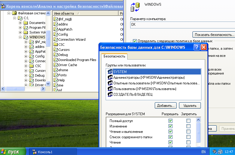235x155 pixels.
Task: Toggle Allow checkbox for Изменение
Action: pyautogui.click(x=170, y=126)
